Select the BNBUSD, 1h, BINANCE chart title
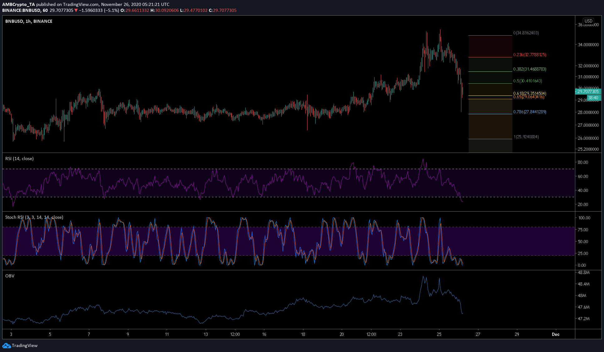The height and width of the screenshot is (352, 604). (x=29, y=21)
